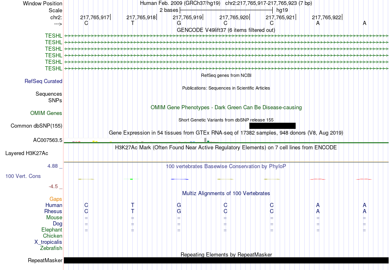Click the Rhesus species label
This screenshot has width=389, height=270.
(53, 211)
